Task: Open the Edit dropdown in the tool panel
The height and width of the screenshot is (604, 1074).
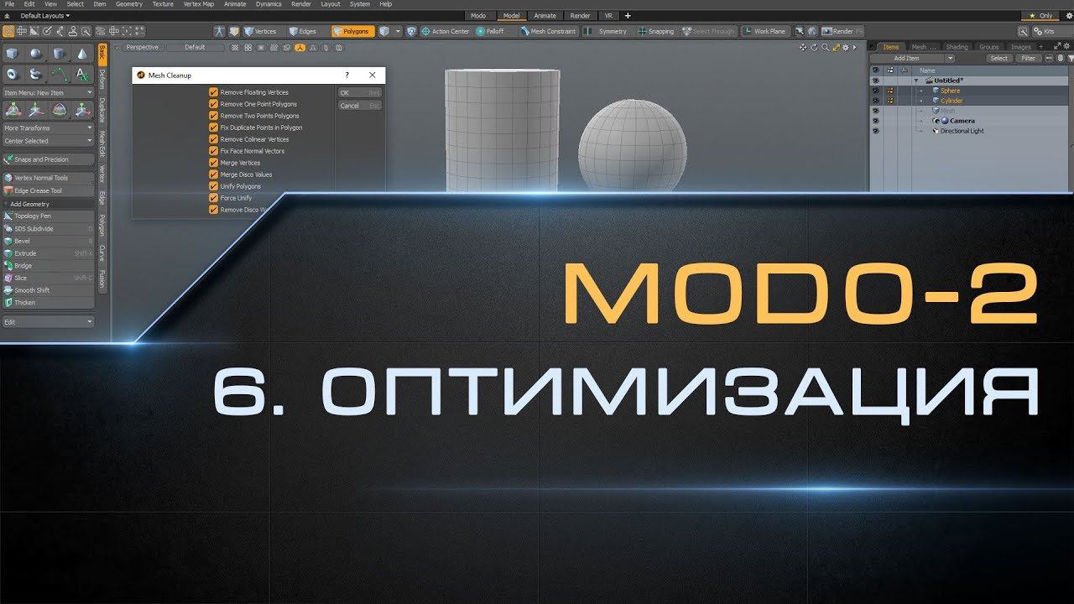Action: point(49,321)
